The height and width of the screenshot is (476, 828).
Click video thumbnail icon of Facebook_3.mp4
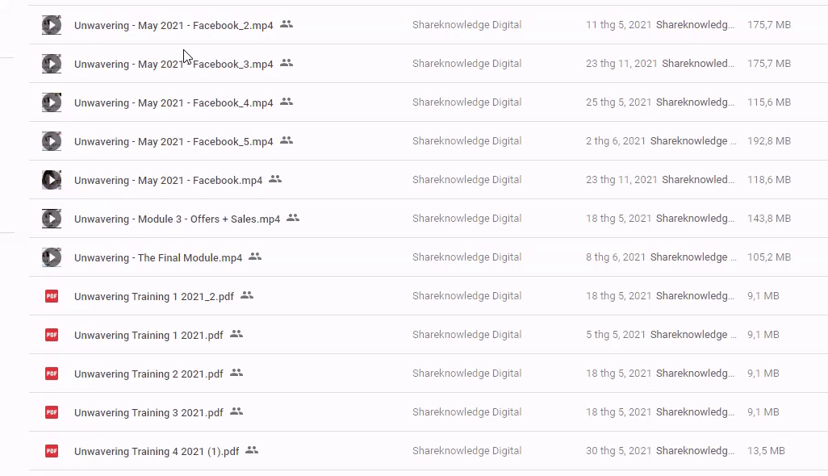pyautogui.click(x=52, y=64)
